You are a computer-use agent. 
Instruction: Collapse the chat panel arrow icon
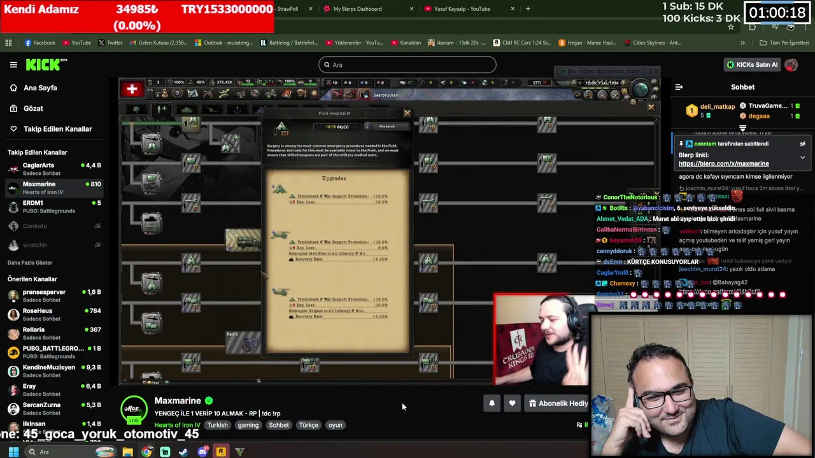coord(679,87)
